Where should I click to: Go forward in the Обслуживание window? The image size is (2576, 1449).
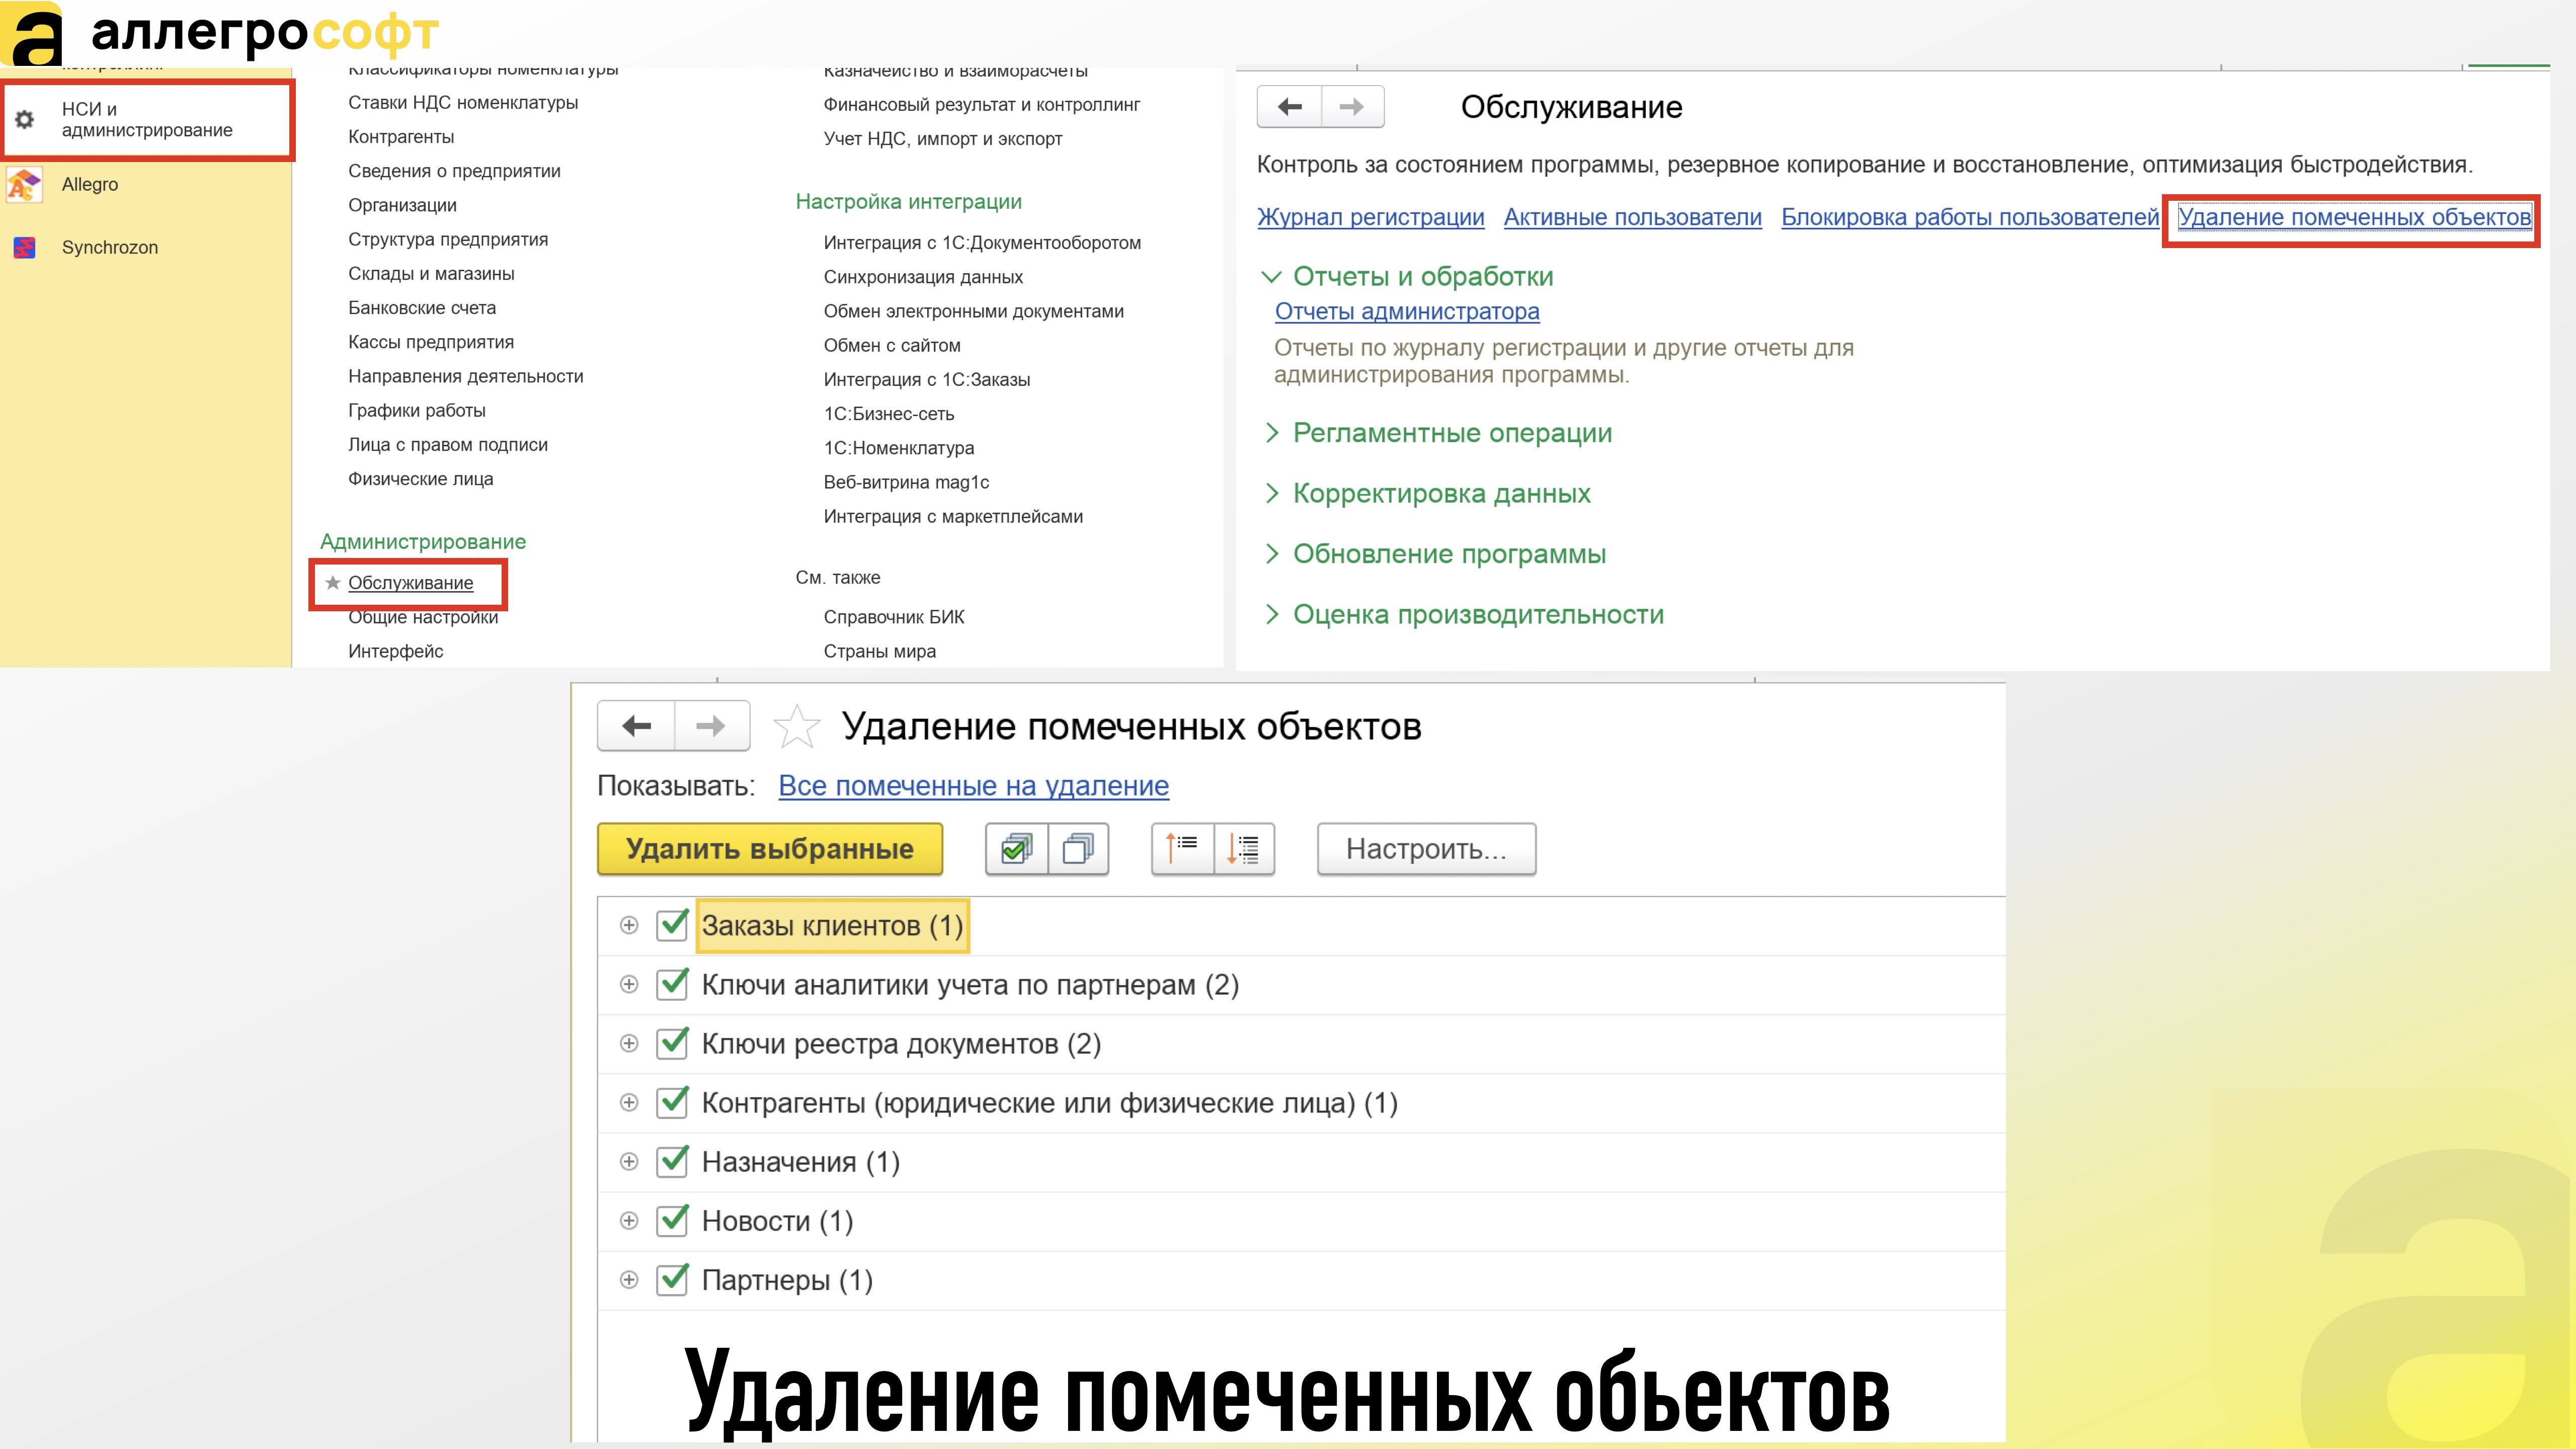1352,107
